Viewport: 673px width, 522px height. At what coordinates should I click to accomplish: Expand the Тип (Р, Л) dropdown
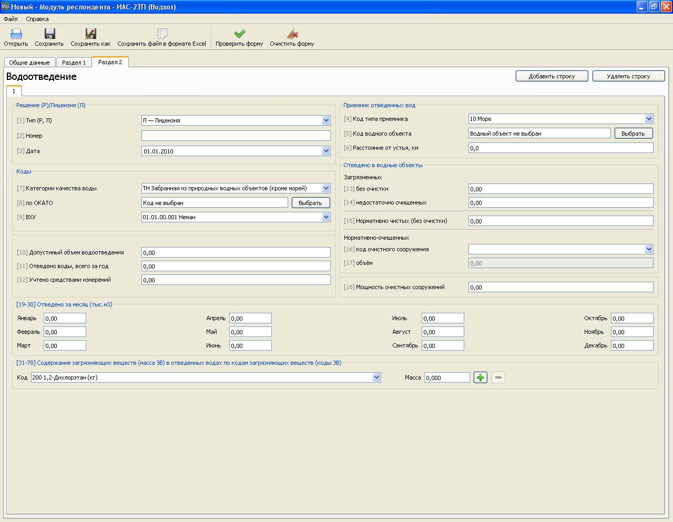click(x=326, y=120)
